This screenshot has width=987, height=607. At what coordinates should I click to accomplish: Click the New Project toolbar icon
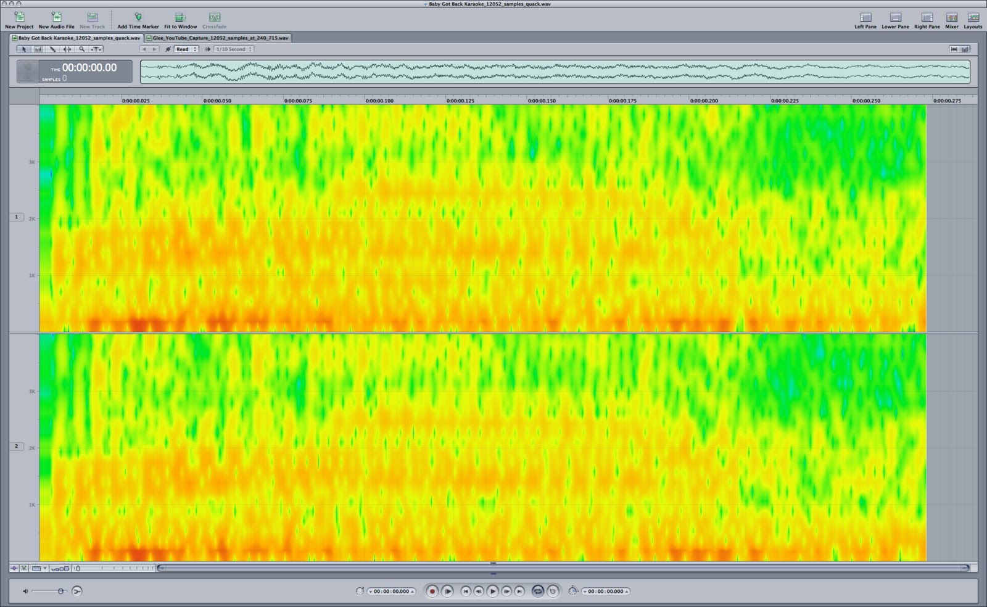[x=19, y=18]
